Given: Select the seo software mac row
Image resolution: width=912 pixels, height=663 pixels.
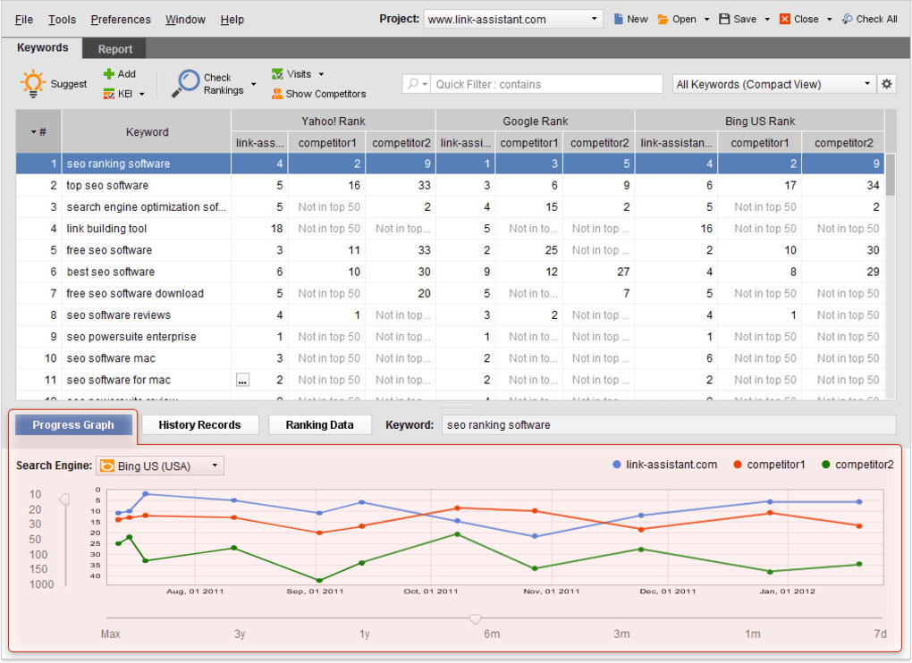Looking at the screenshot, I should tap(450, 358).
